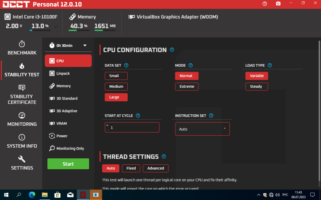The height and width of the screenshot is (200, 321).
Task: Select Monitoring Only test
Action: click(x=68, y=148)
